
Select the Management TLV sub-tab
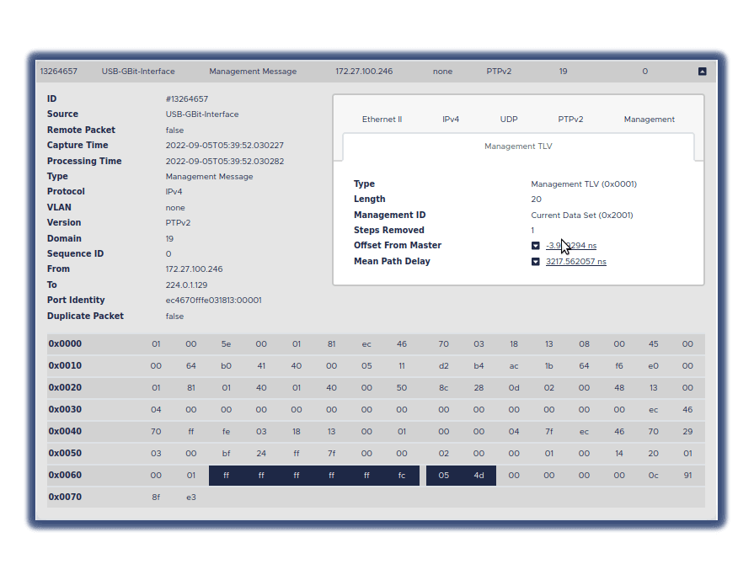click(x=518, y=146)
